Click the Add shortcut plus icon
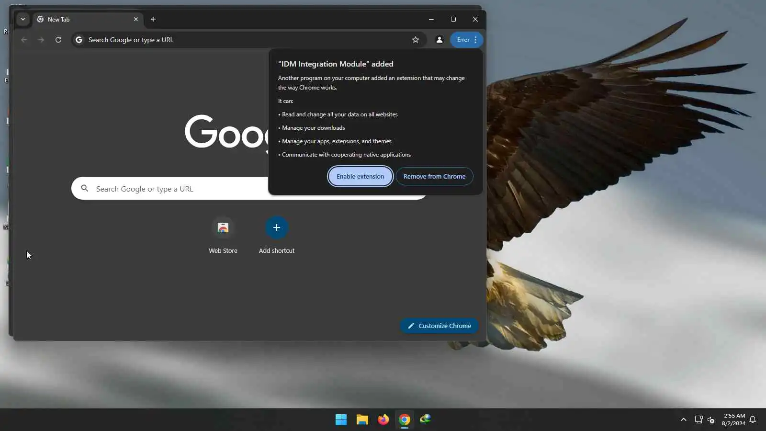This screenshot has width=766, height=431. click(x=277, y=227)
